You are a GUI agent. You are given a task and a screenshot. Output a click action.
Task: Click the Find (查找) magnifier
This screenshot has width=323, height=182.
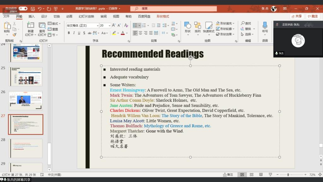point(246,23)
